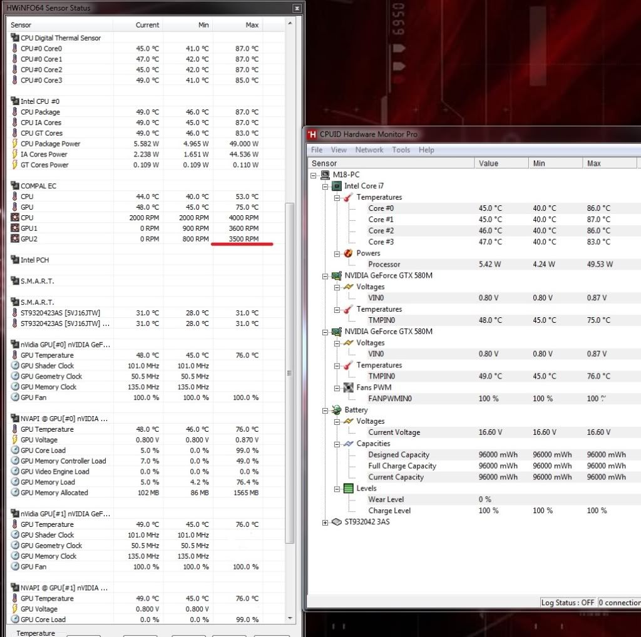Click lightning icon next to CPU Package Power
Viewport: 641px width, 637px height.
point(15,143)
